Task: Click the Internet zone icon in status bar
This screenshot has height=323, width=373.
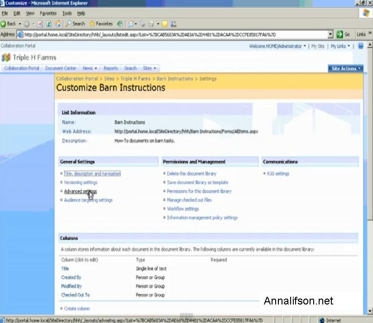Action: [x=322, y=320]
